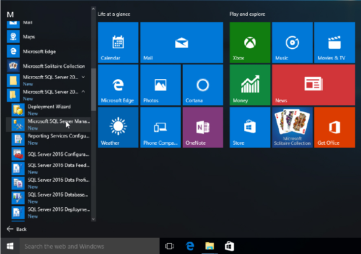The image size is (361, 254).
Task: Click the Task View taskbar icon
Action: [170, 246]
